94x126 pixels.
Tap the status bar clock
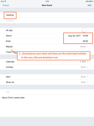click(47, 1)
